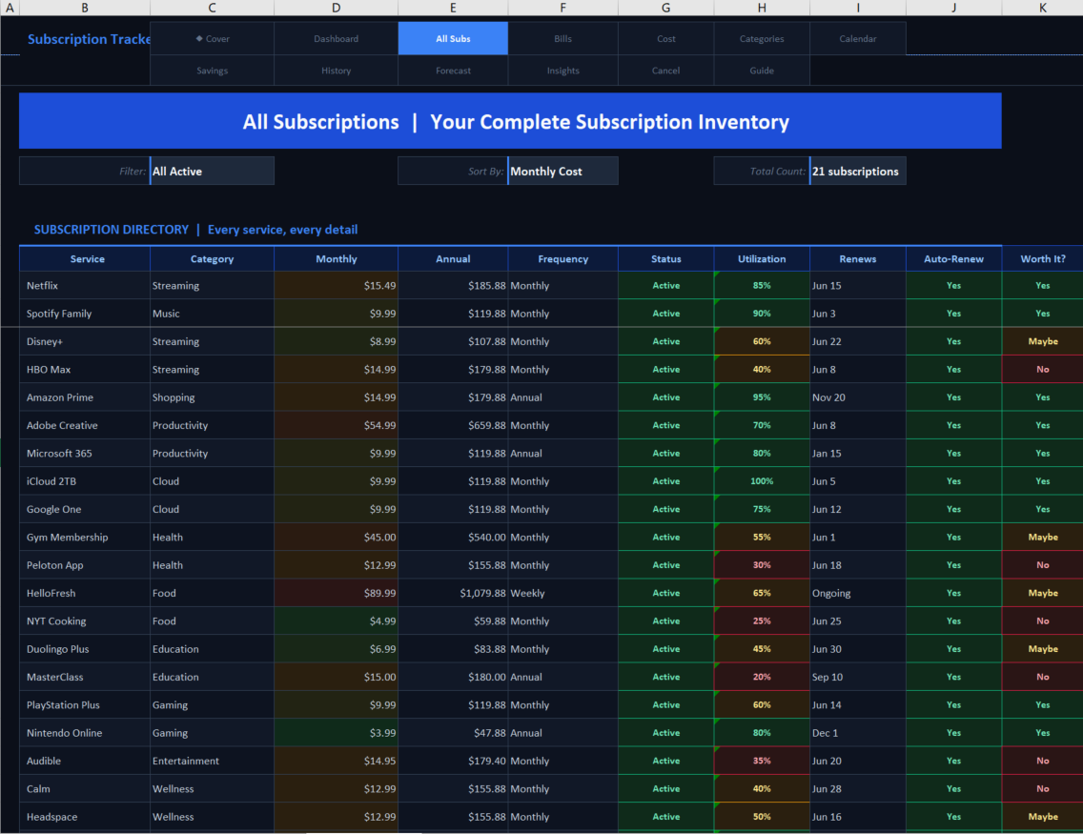This screenshot has height=834, width=1083.
Task: Switch to the Dashboard tab
Action: click(x=336, y=39)
